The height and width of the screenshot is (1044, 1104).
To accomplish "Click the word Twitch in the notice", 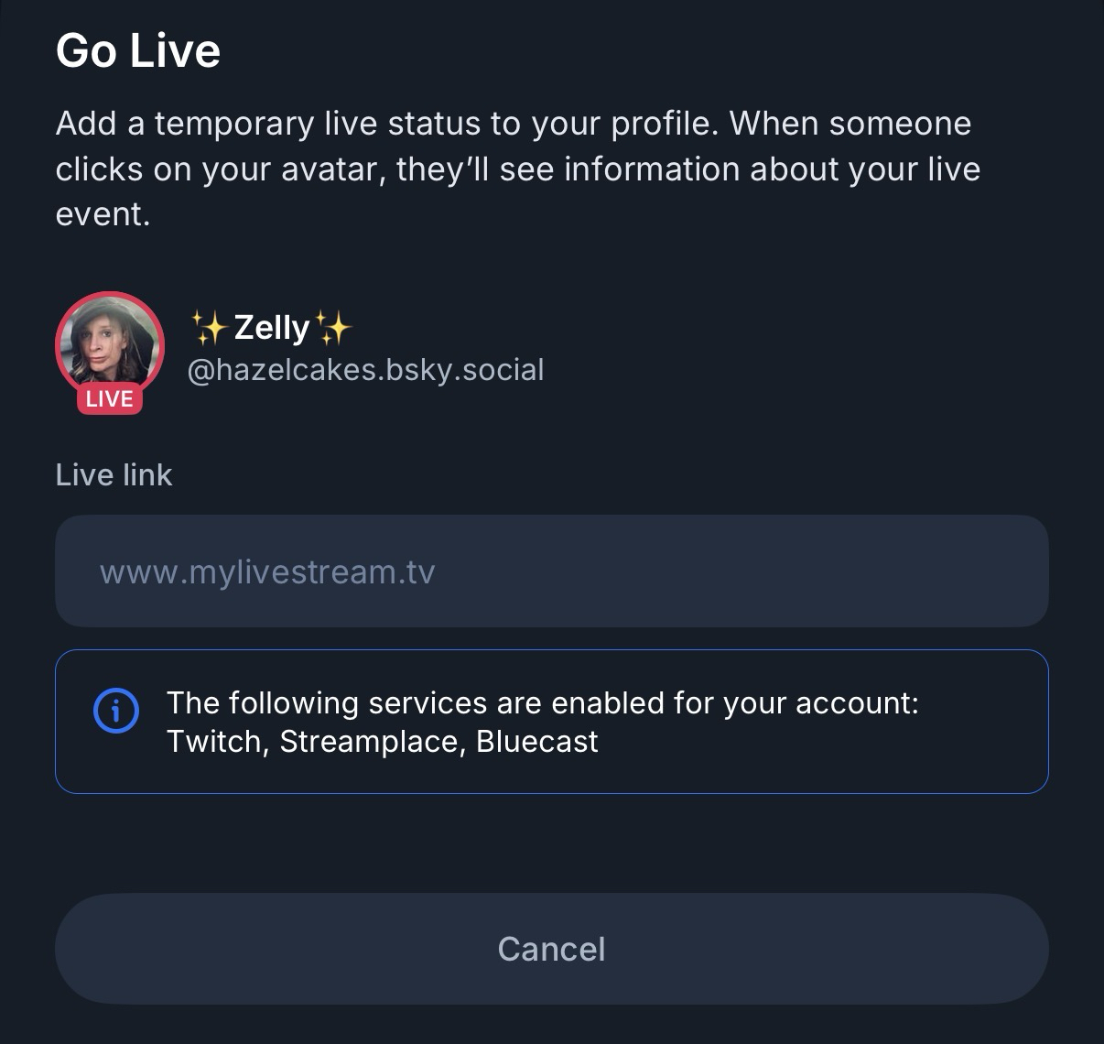I will coord(216,741).
